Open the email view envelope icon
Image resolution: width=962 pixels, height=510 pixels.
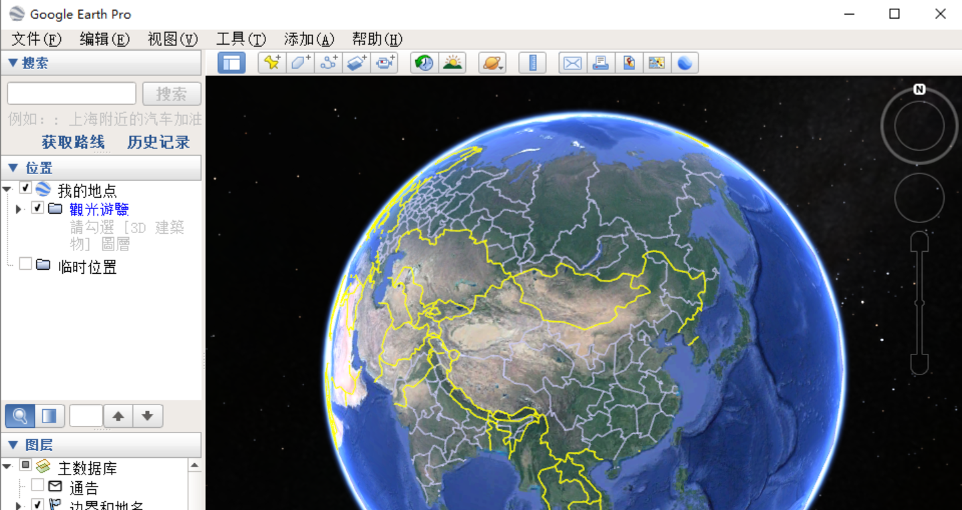pos(572,63)
